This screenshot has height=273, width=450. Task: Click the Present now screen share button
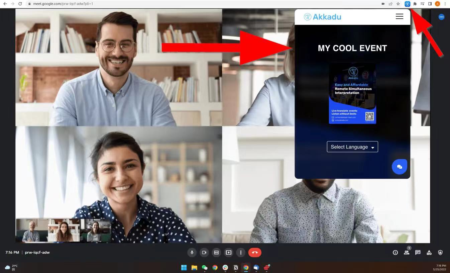229,253
